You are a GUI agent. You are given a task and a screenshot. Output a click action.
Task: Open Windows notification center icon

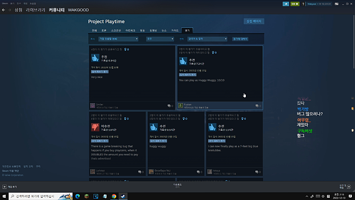point(350,196)
